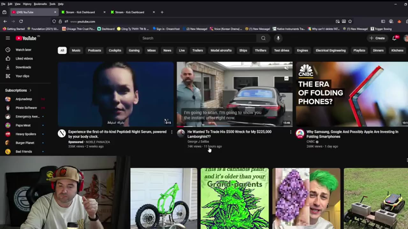This screenshot has height=229, width=408.
Task: Open the tracking protection shield
Action: [54, 21]
